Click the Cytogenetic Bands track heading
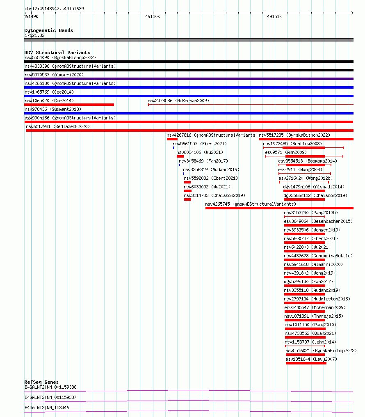Viewport: 365px width, 417px height. 49,30
